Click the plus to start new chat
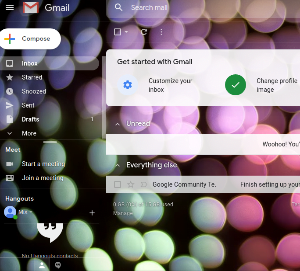The height and width of the screenshot is (271, 300). [x=92, y=213]
